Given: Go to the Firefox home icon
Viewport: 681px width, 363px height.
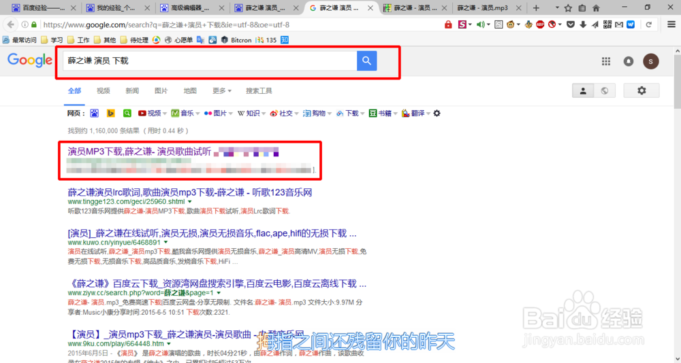Looking at the screenshot, I should 597,7.
